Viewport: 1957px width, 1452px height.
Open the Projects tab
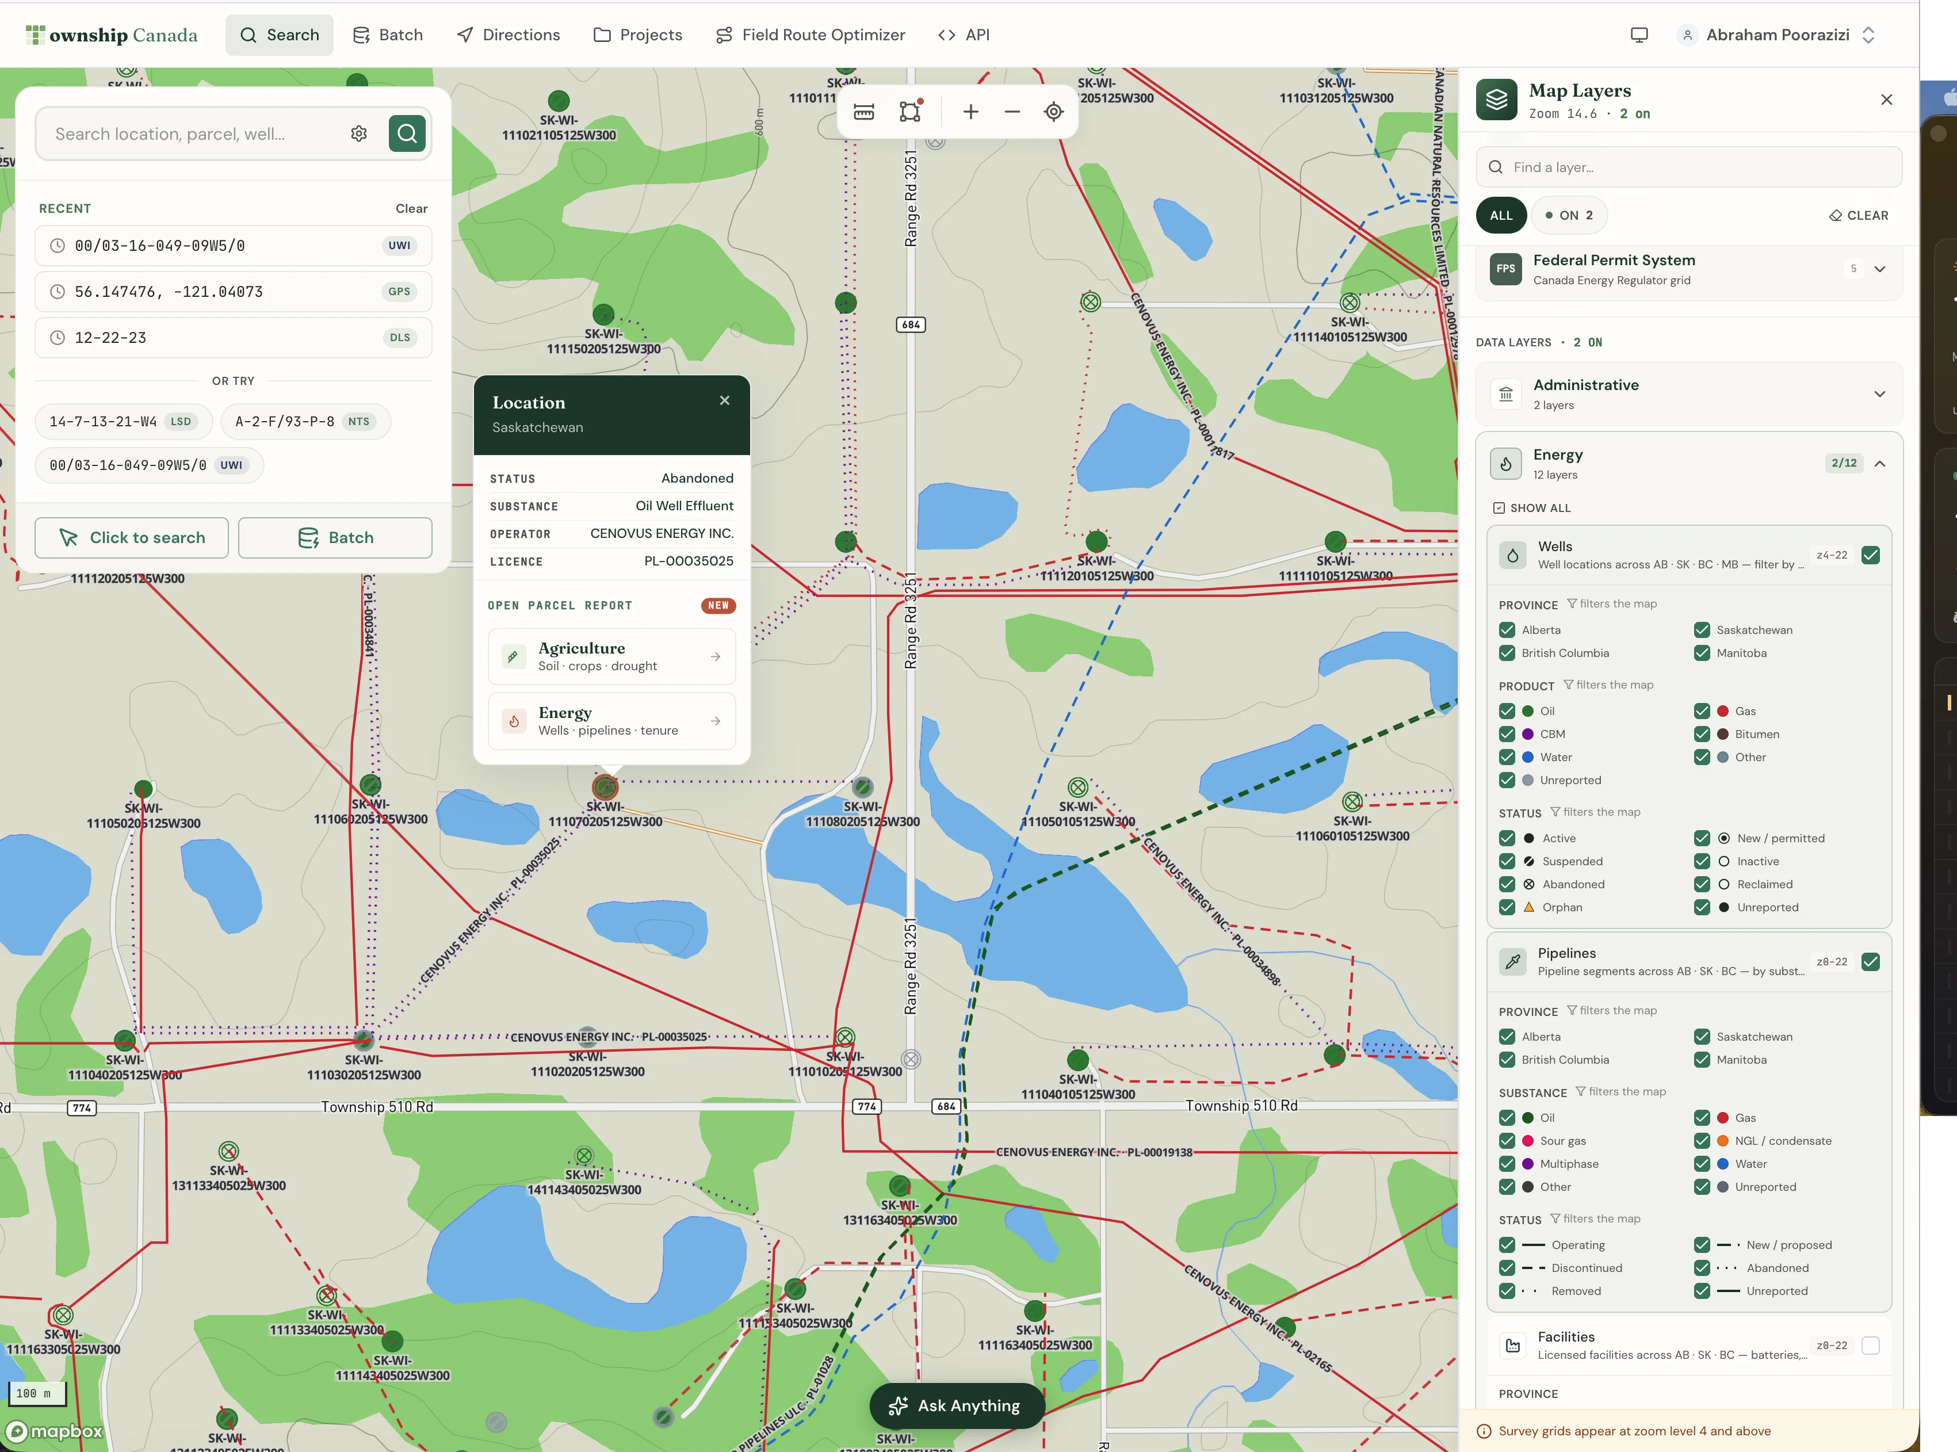pos(638,35)
